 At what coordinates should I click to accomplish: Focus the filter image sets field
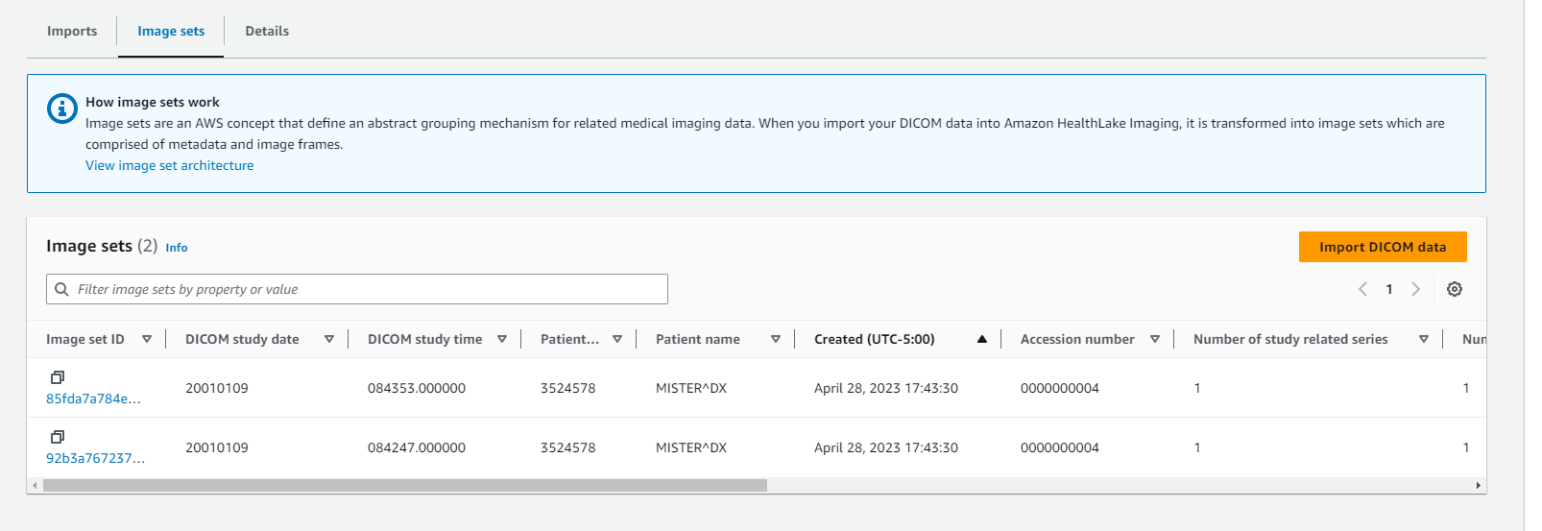[365, 289]
